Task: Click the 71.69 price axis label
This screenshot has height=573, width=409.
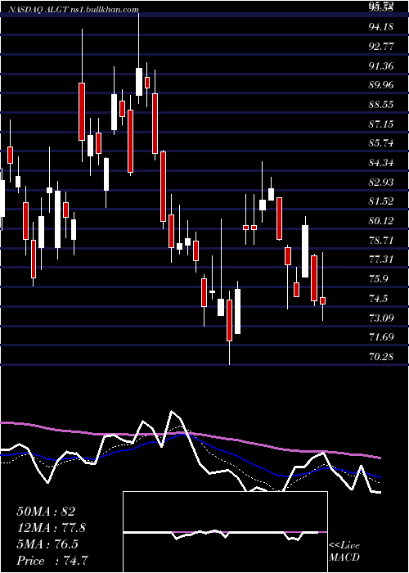Action: 381,337
